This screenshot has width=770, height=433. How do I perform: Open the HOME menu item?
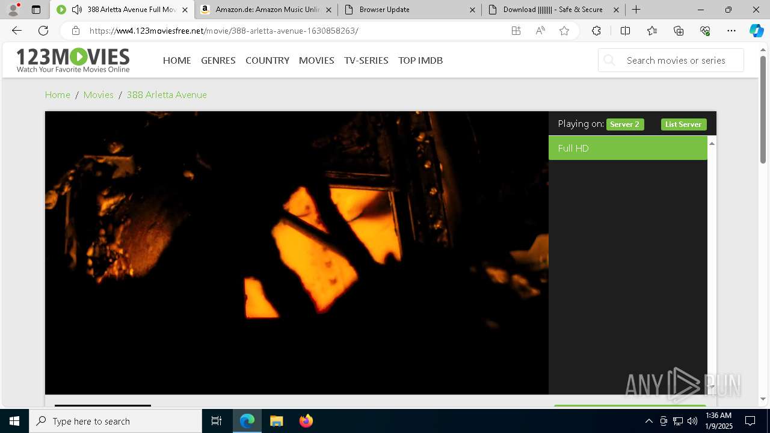tap(177, 60)
